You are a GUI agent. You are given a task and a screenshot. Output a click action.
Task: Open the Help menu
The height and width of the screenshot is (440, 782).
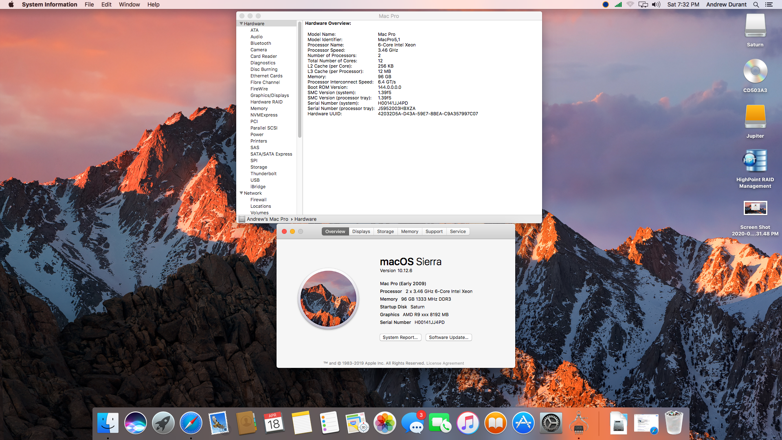coord(153,4)
